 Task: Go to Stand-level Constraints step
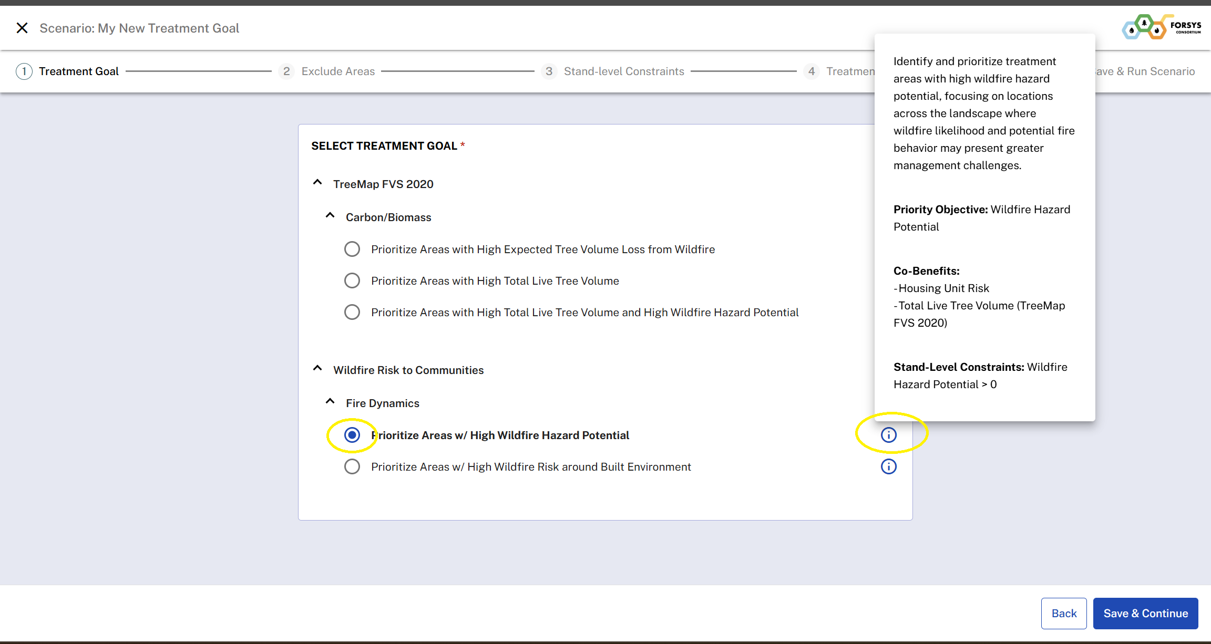pyautogui.click(x=624, y=71)
